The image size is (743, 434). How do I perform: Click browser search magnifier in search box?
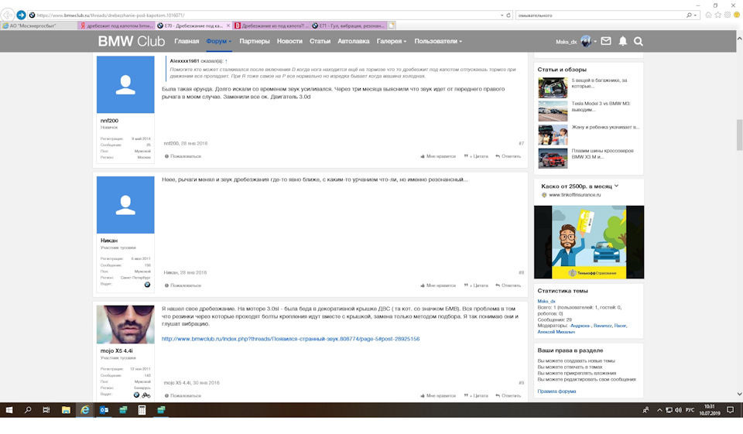pyautogui.click(x=689, y=15)
